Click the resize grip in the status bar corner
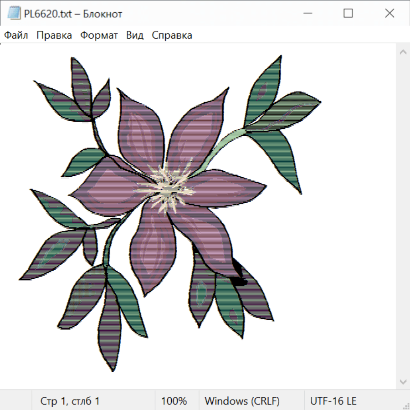The width and height of the screenshot is (410, 410). [405, 405]
